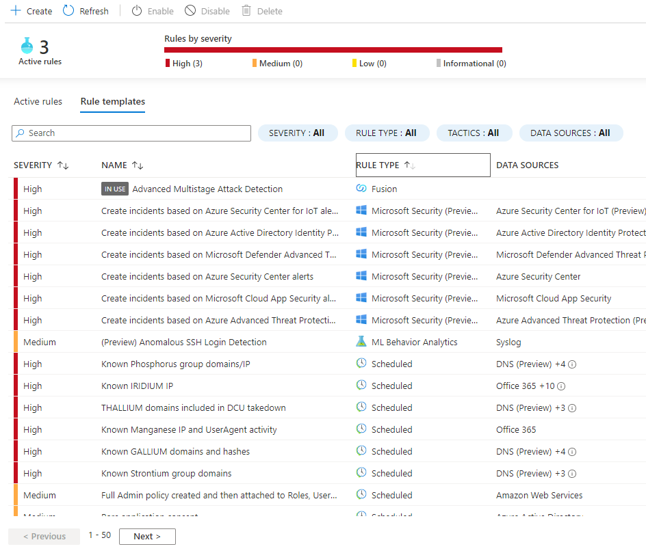The image size is (646, 551).
Task: Click info icon in Known GALLIUM data sources
Action: (572, 452)
